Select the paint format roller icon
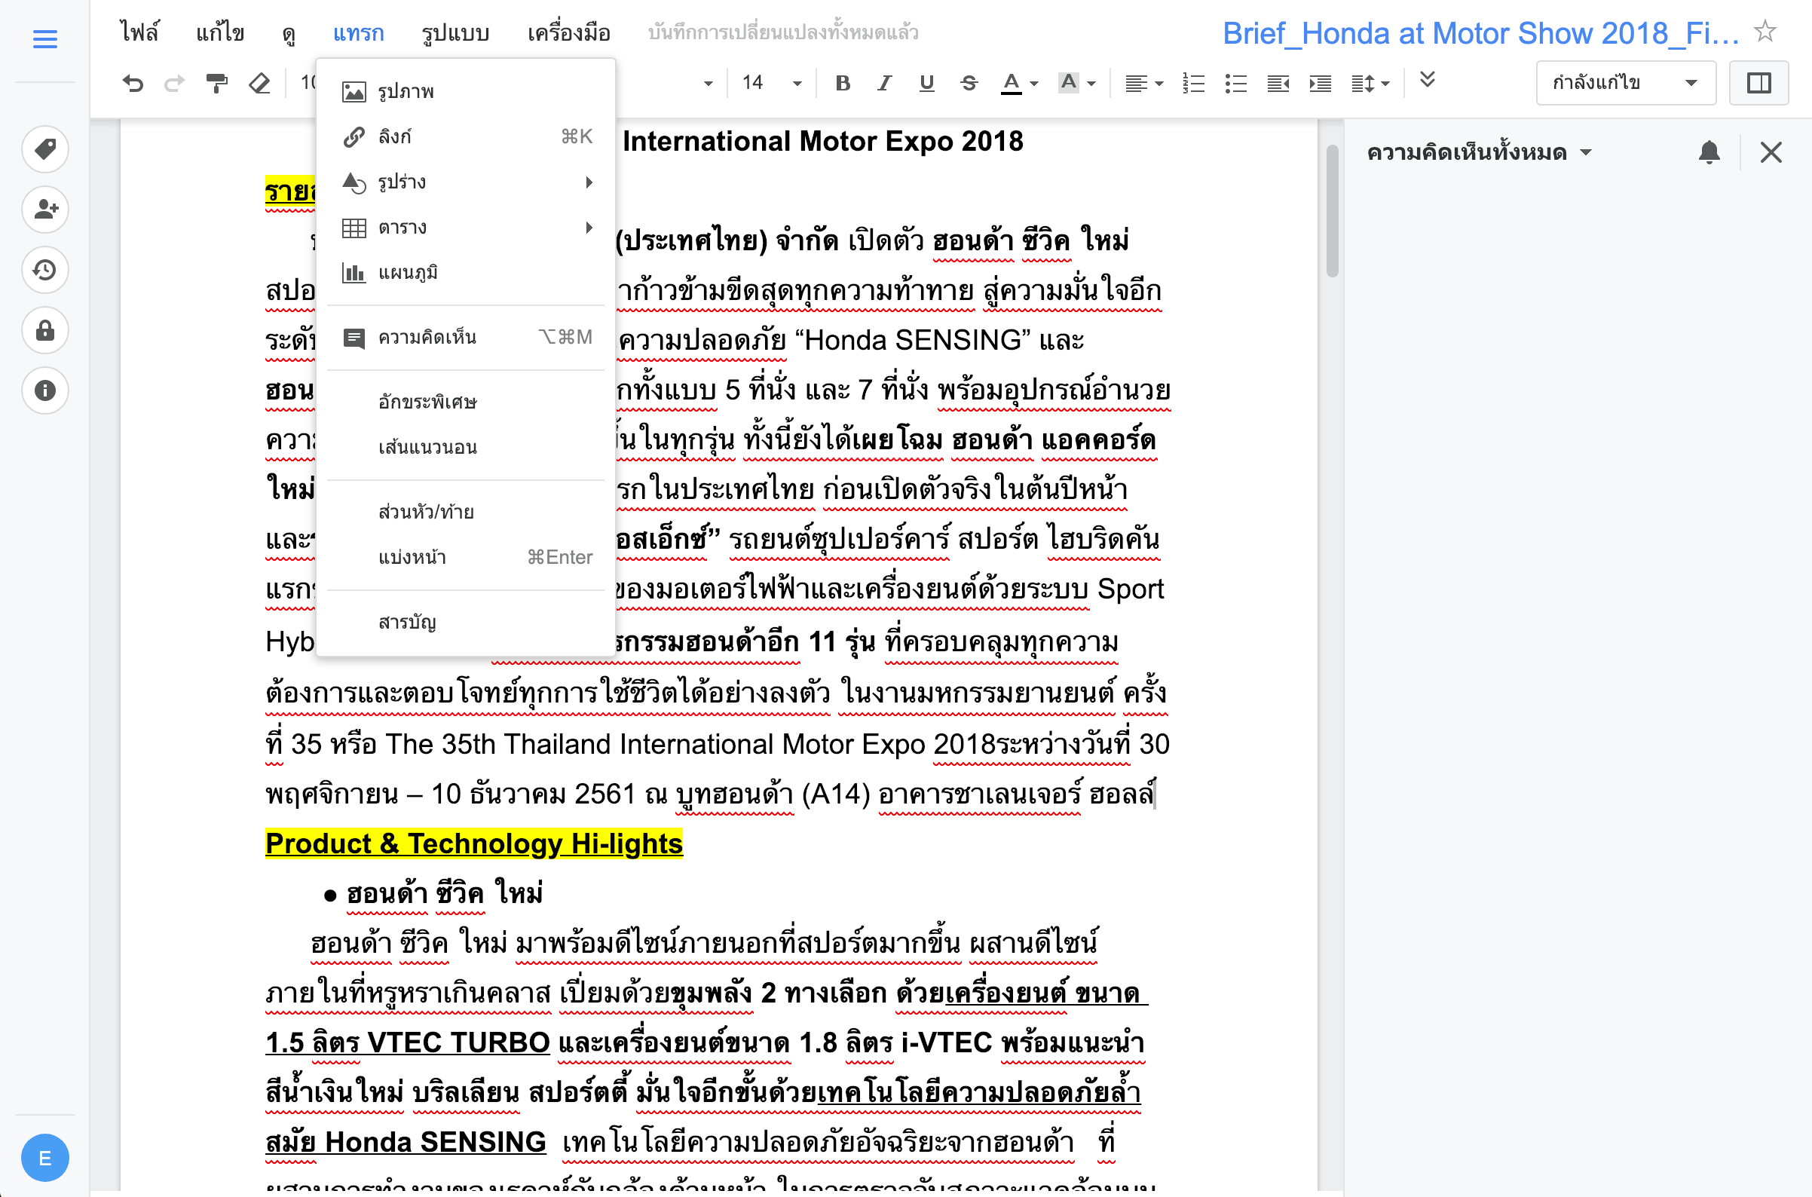1812x1197 pixels. tap(217, 83)
